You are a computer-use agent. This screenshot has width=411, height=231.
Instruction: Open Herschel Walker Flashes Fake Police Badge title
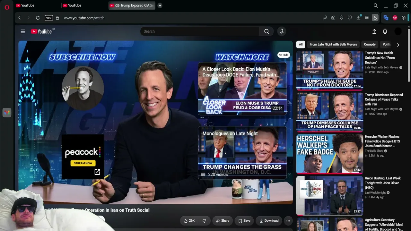pos(382,141)
